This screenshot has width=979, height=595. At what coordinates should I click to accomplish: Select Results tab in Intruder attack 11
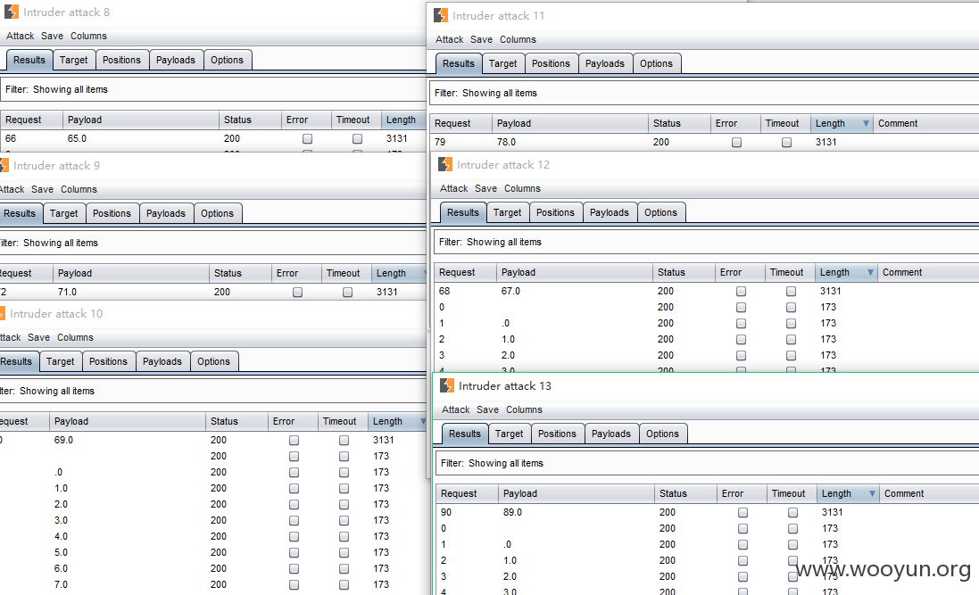coord(459,63)
